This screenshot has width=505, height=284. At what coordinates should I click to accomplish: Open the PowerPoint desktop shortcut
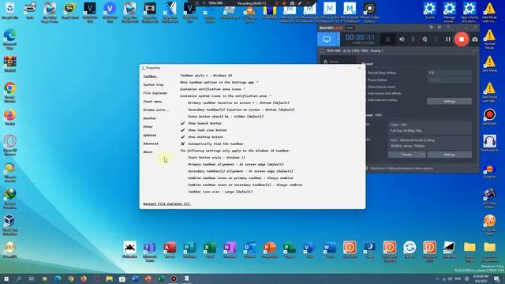pos(270,250)
